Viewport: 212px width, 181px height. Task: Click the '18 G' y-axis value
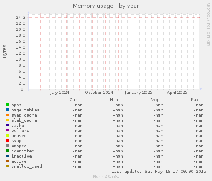[20, 35]
